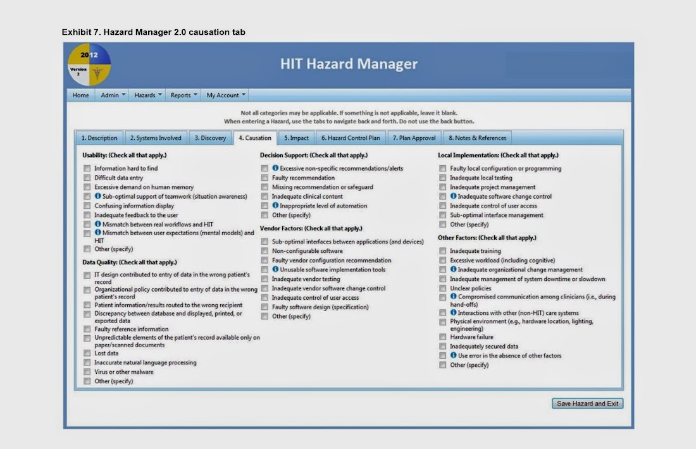Expand the Hazards dropdown menu

[x=148, y=95]
